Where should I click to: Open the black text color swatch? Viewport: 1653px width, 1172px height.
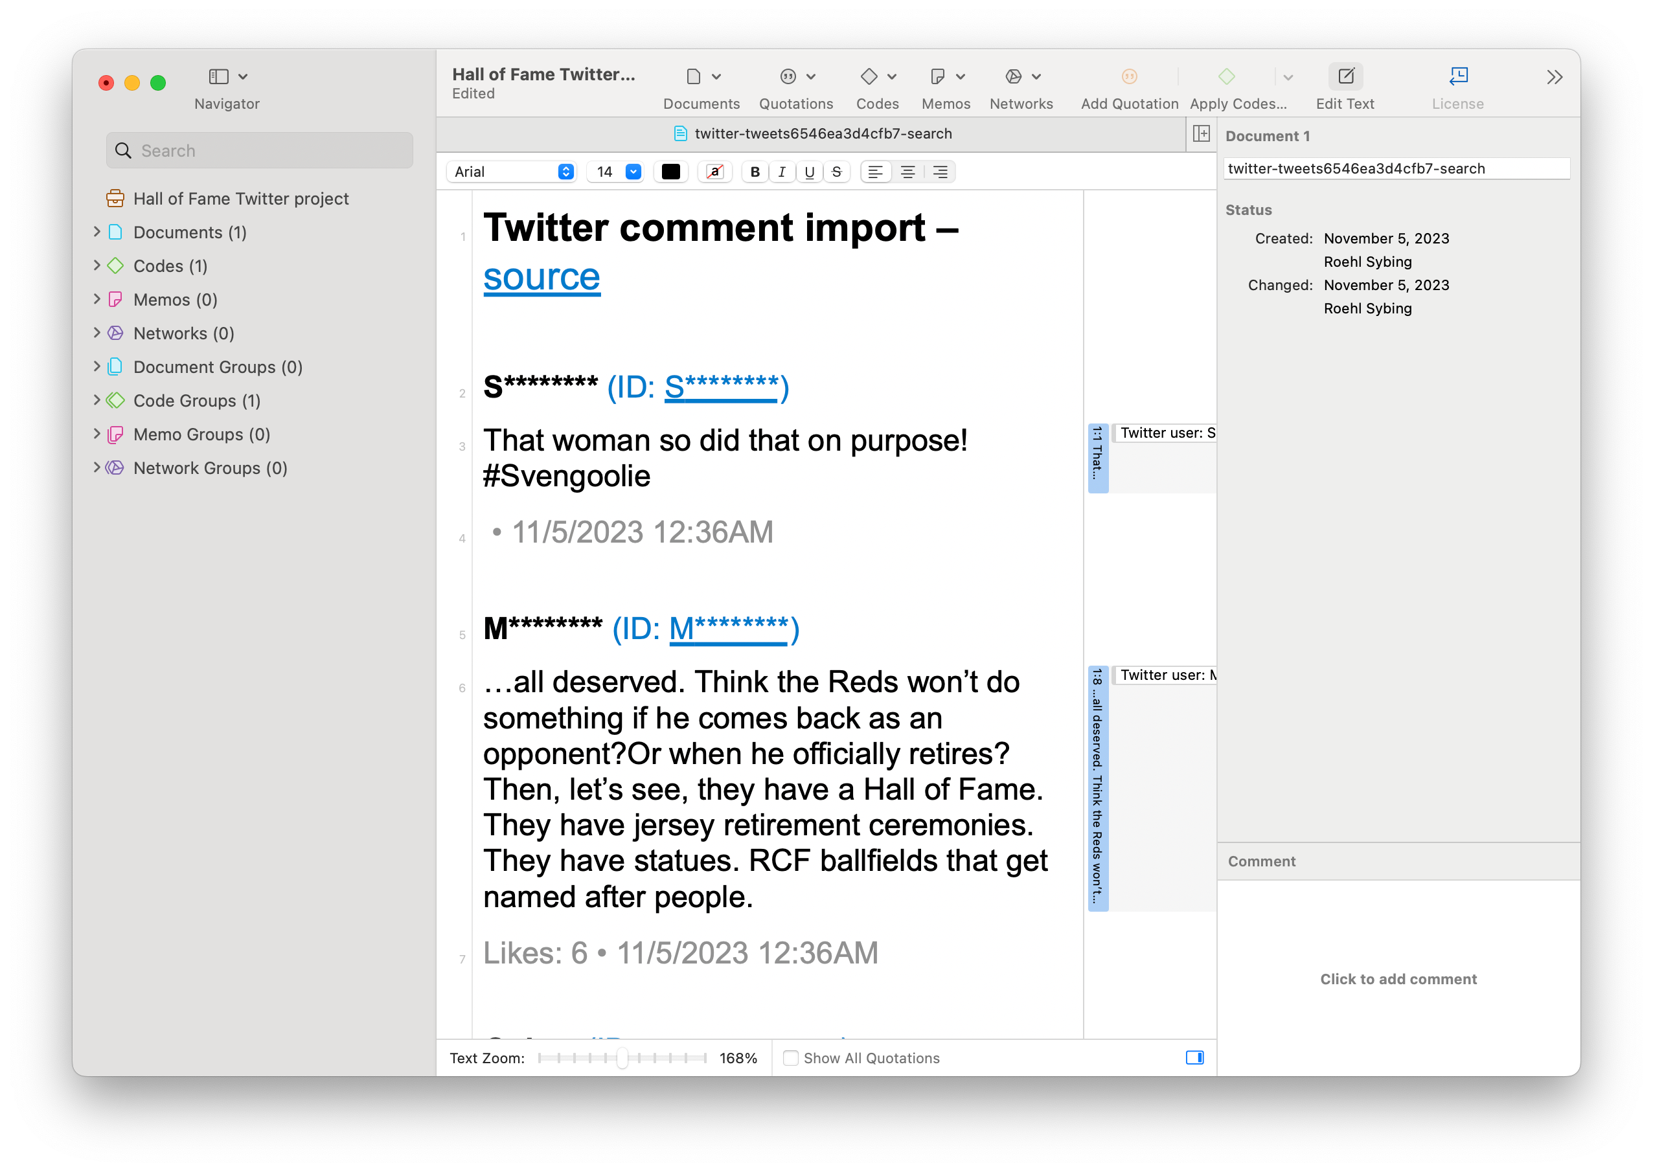tap(670, 172)
